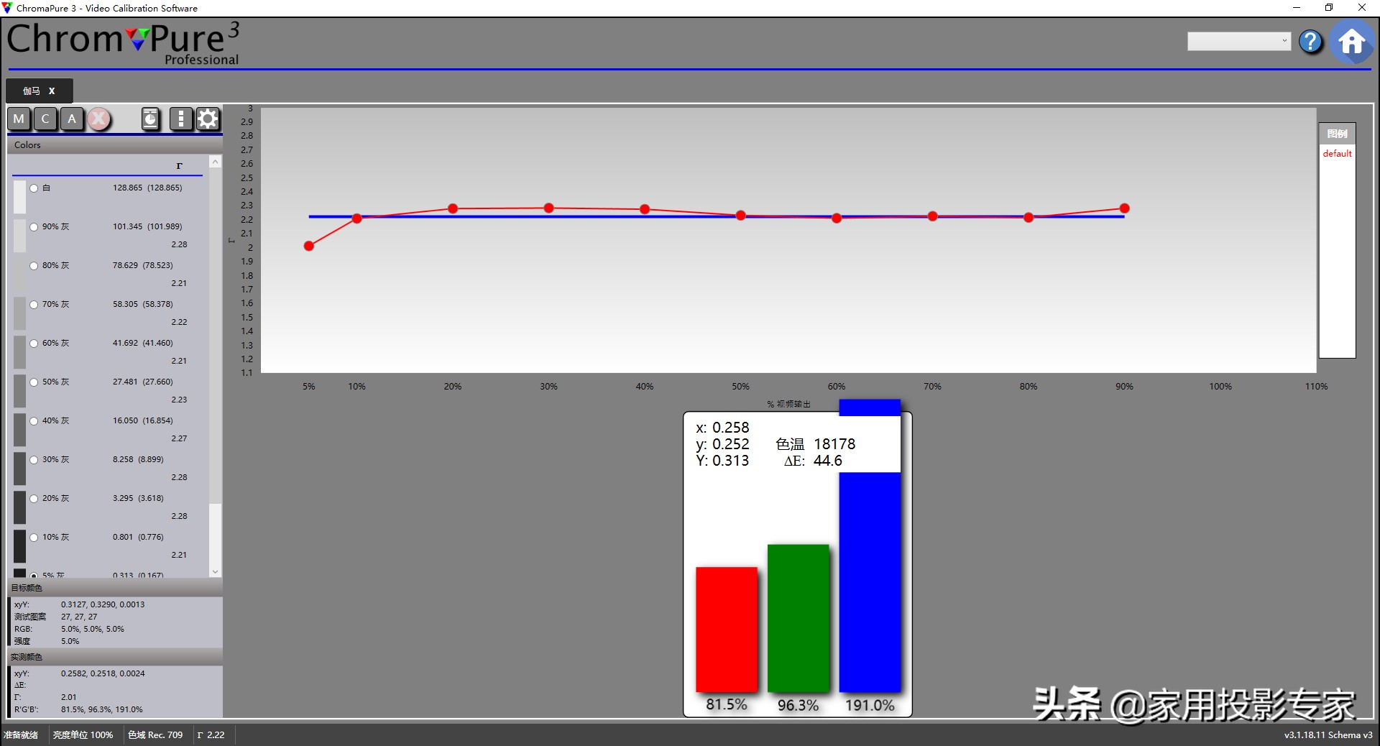Click the 目标颜色 section header
Viewport: 1380px width, 746px height.
click(x=115, y=588)
